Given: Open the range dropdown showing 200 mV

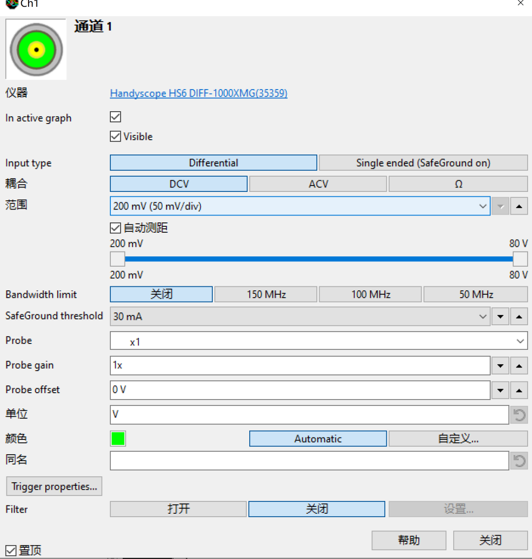Looking at the screenshot, I should point(300,206).
